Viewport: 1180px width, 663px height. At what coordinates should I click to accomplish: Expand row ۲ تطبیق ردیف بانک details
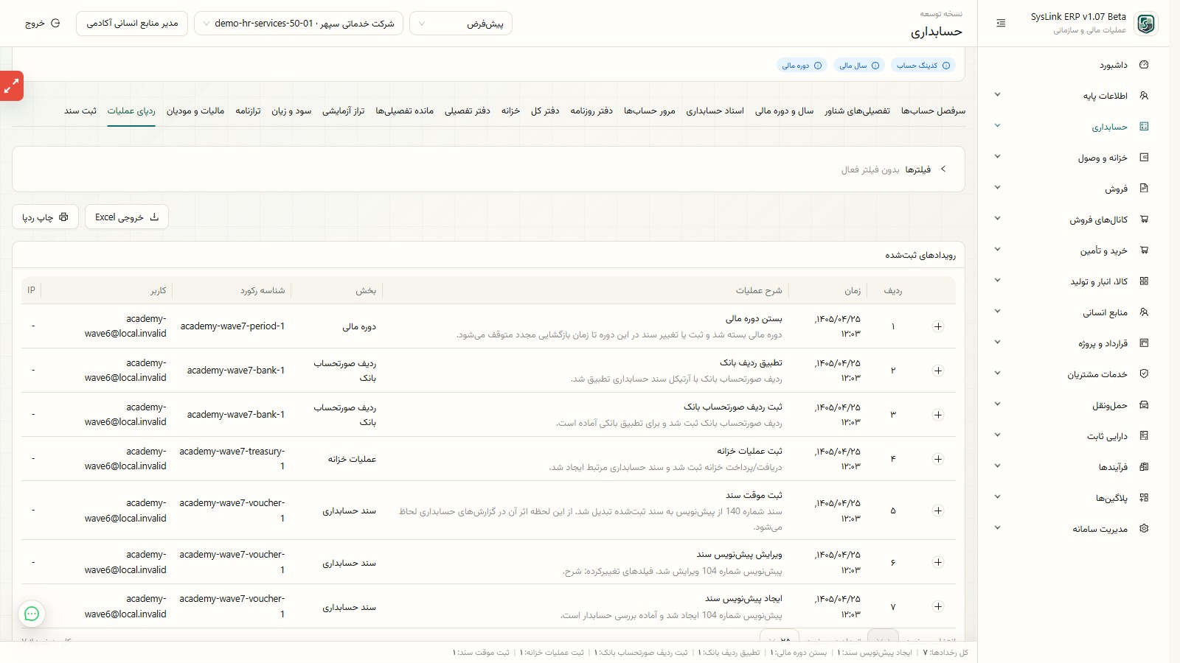coord(938,371)
